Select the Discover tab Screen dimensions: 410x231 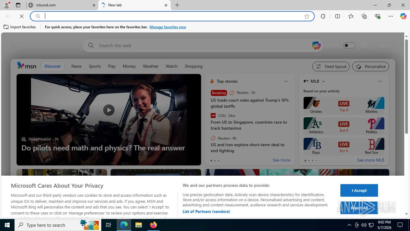point(53,66)
